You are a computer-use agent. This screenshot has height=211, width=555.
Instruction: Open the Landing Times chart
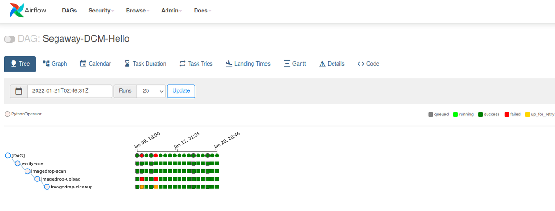click(248, 64)
